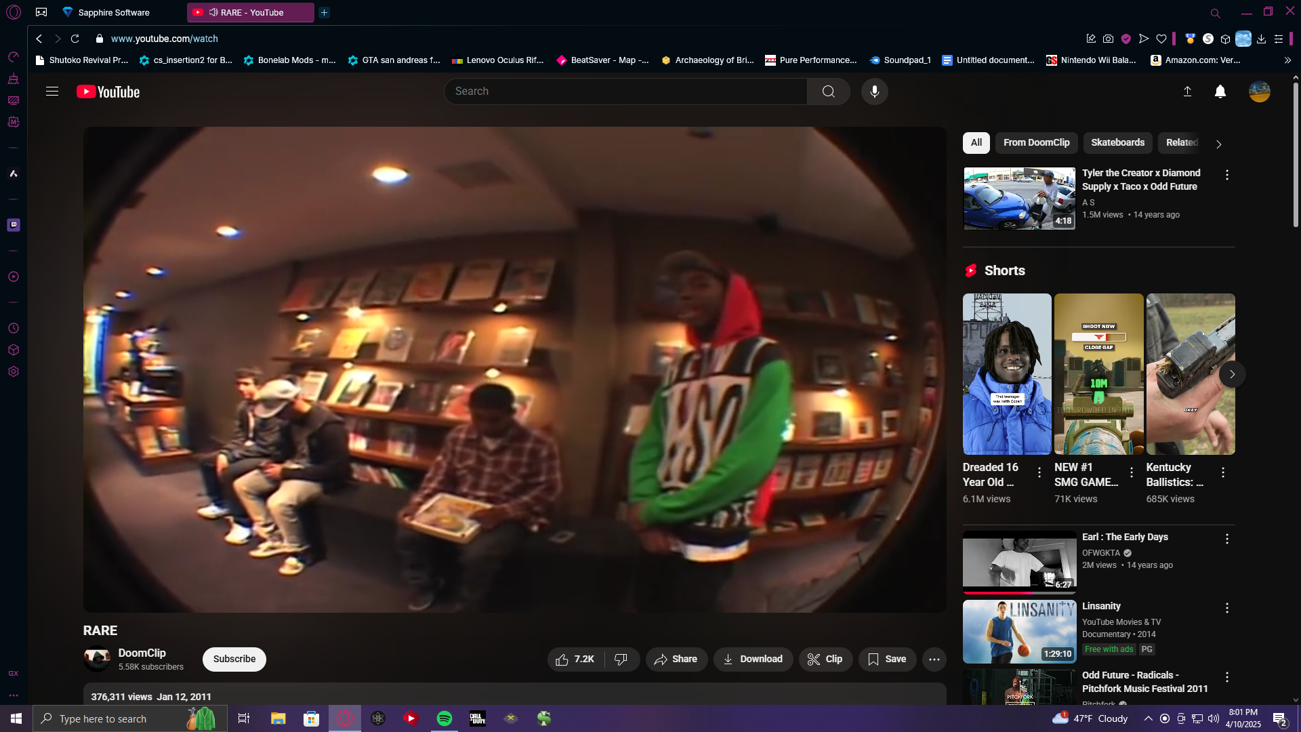Select the From DoomClip filter chip

[1036, 143]
